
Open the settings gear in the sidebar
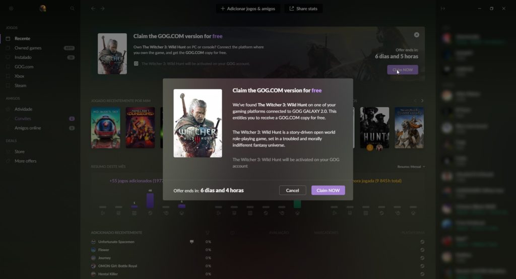point(11,9)
